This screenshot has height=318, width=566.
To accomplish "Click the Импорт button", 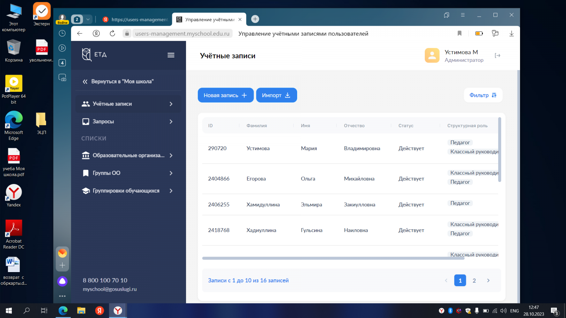I will [x=276, y=95].
